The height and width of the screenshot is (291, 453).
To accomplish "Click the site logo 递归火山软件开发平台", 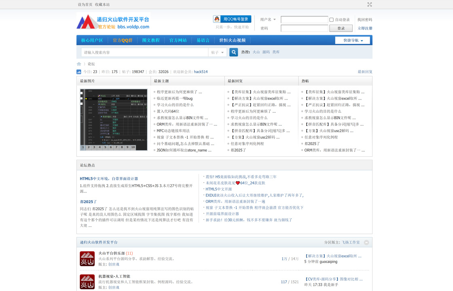I will pos(114,21).
